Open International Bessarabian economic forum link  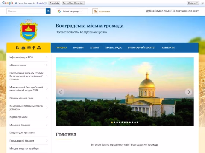point(26,88)
